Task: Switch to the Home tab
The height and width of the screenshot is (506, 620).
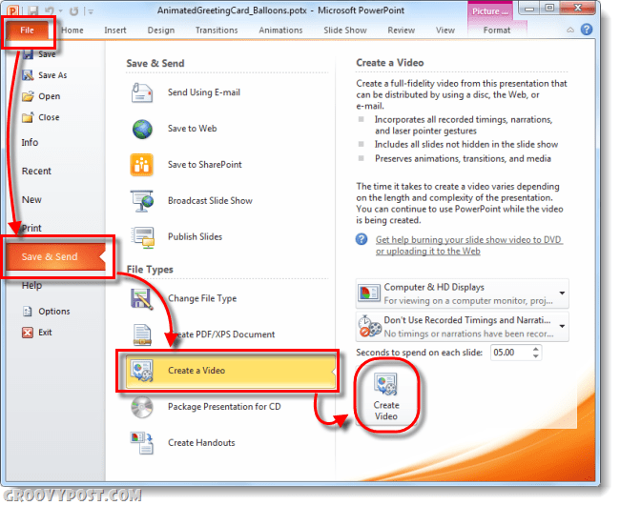Action: (x=72, y=30)
